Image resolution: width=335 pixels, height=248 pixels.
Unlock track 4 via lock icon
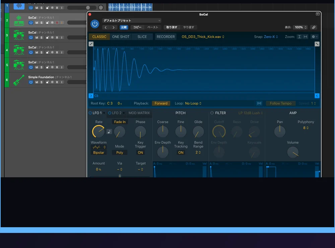[47, 52]
